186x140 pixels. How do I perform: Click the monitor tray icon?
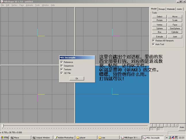click(176, 138)
